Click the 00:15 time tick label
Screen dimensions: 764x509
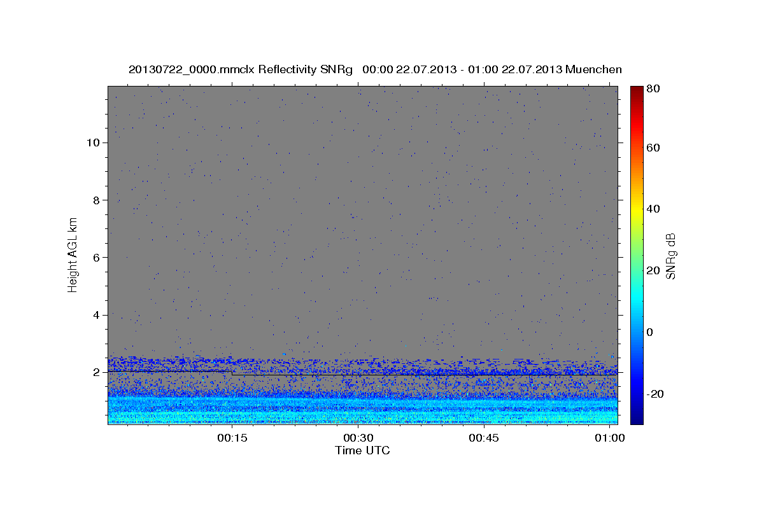point(232,438)
